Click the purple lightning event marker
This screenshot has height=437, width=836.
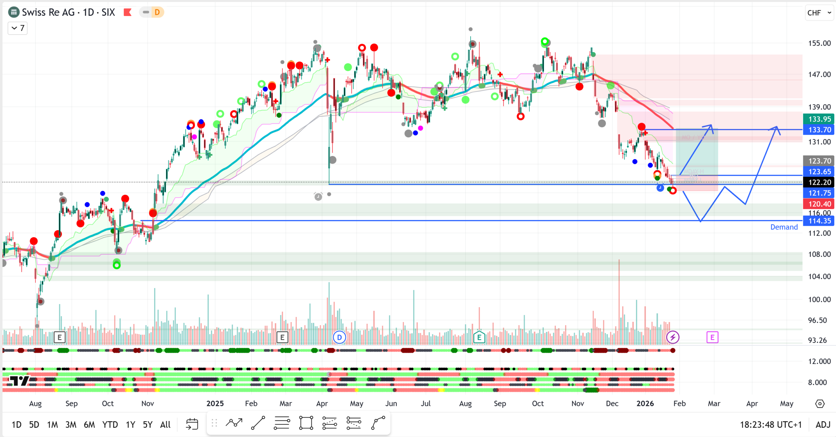pyautogui.click(x=672, y=337)
